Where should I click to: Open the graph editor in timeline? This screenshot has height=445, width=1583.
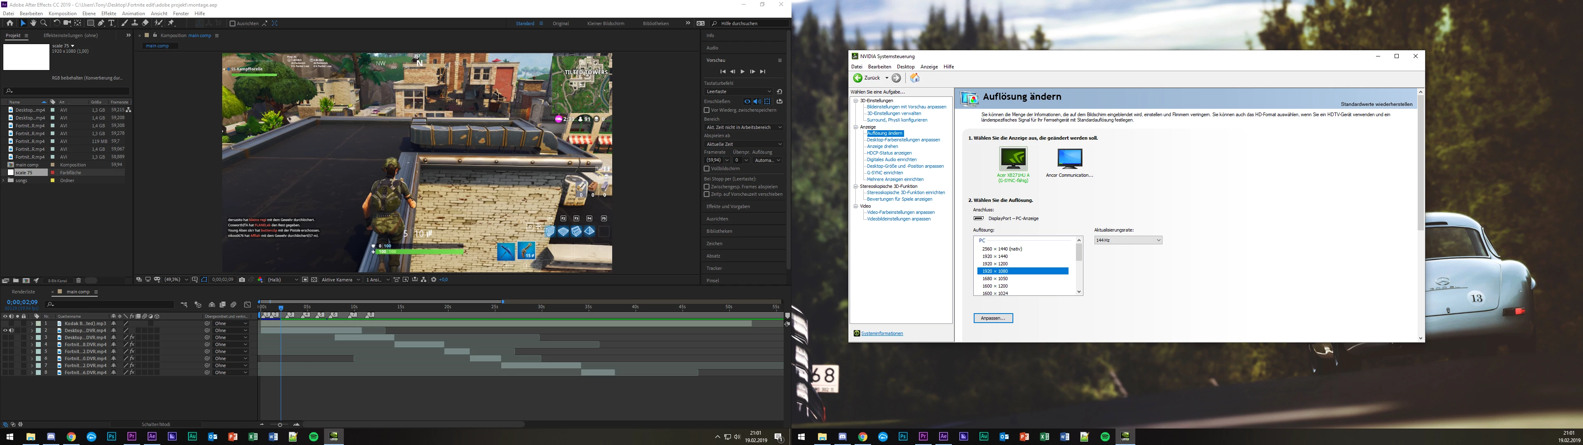tap(247, 305)
